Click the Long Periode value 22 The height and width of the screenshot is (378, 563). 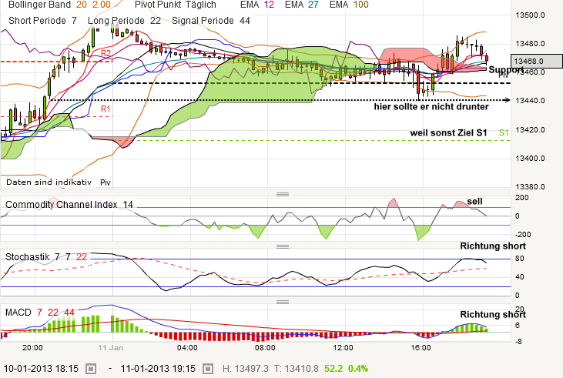click(x=156, y=21)
